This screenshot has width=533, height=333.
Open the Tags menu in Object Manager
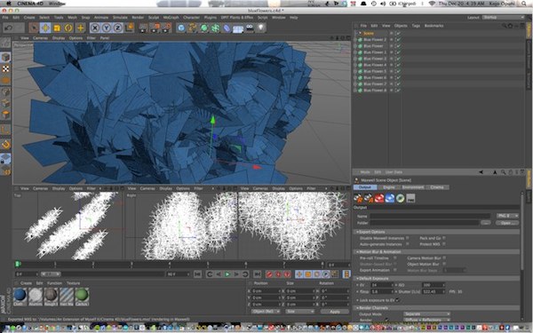click(416, 26)
